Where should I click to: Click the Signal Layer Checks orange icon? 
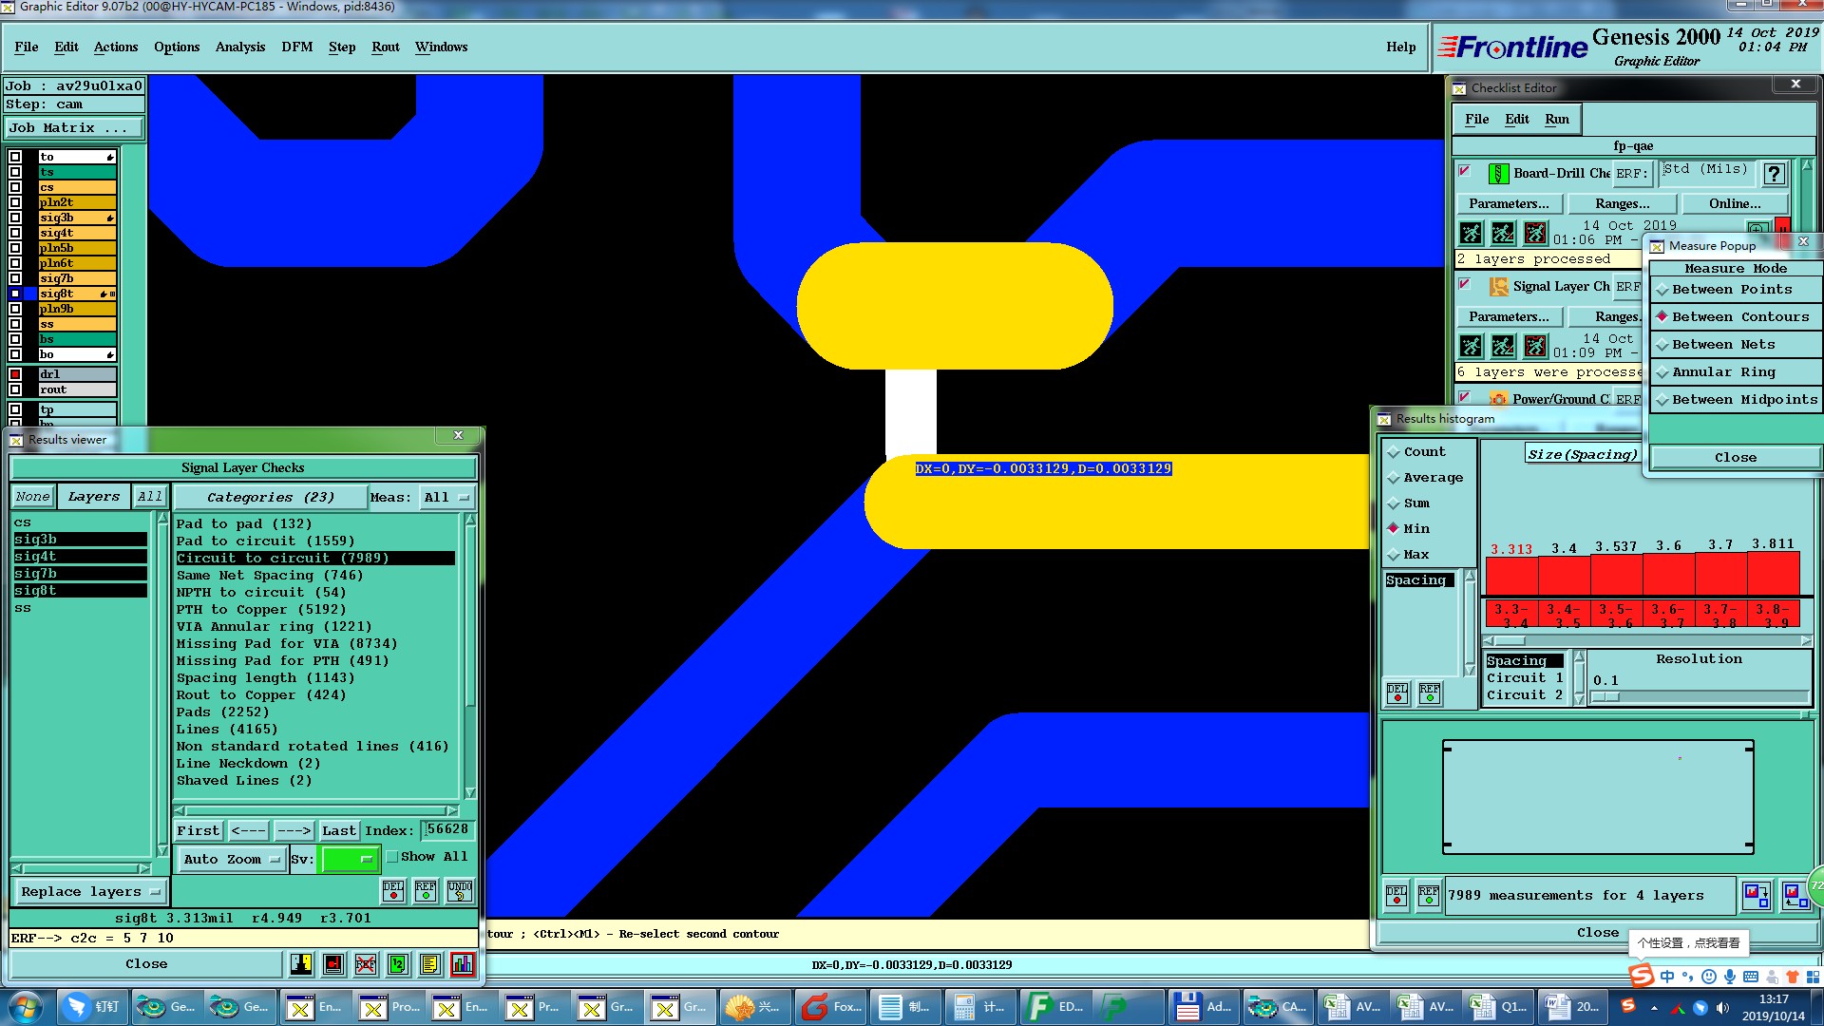(x=1498, y=287)
